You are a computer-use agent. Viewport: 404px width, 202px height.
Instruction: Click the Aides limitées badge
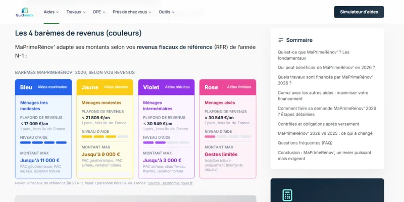coord(239,87)
